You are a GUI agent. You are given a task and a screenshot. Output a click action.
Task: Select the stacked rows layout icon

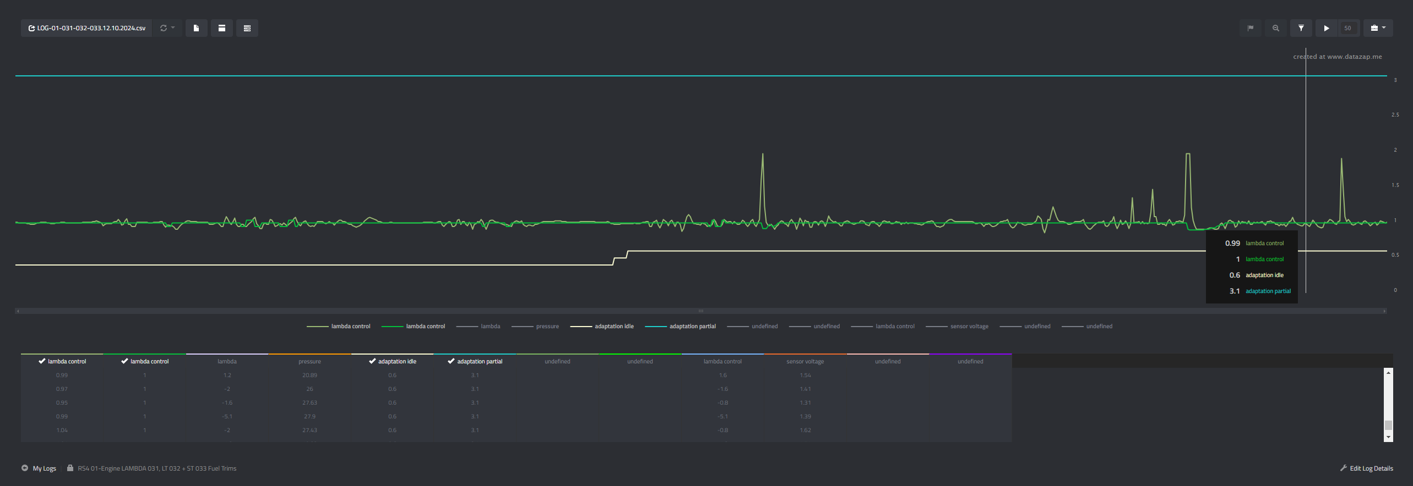[247, 28]
